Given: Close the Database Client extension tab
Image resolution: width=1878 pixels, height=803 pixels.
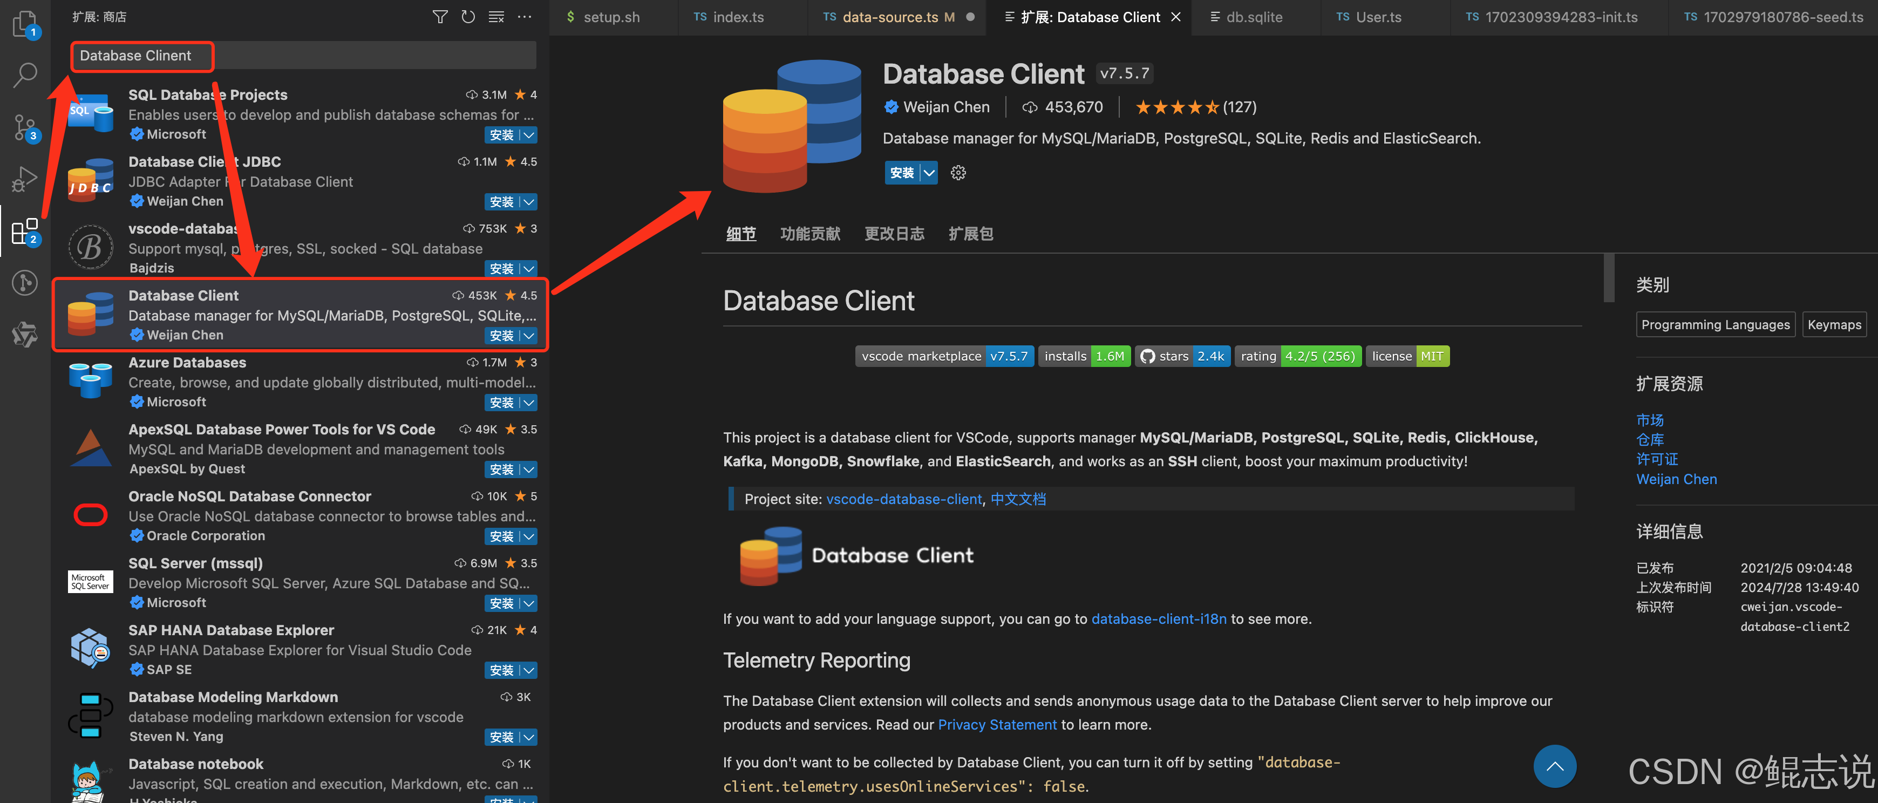Looking at the screenshot, I should click(1175, 17).
